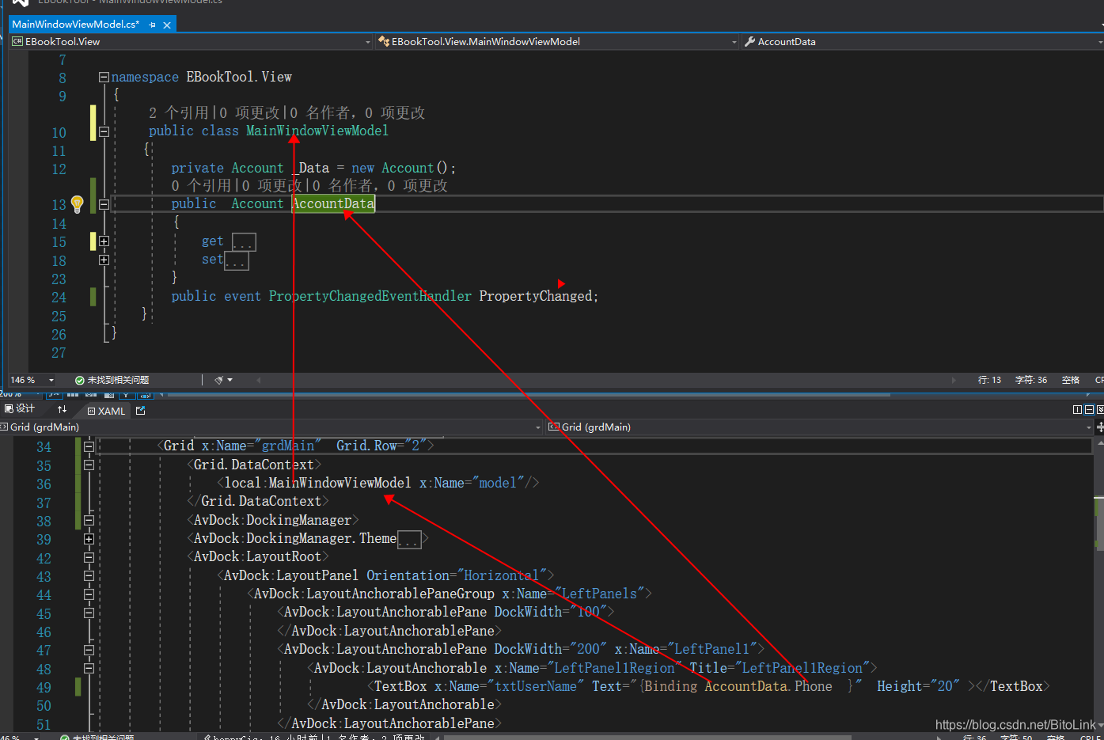Screen dimensions: 1104x740
Task: Click the collapsed ellipsis box after set
Action: (x=237, y=260)
